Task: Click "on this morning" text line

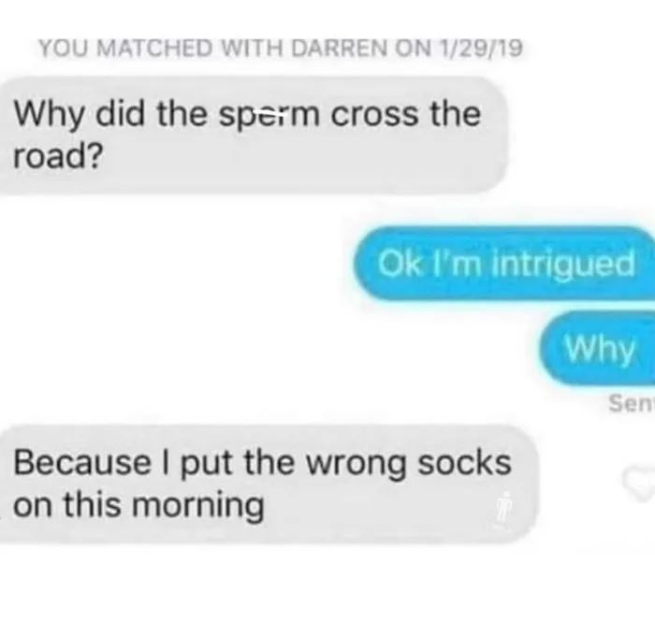Action: (x=138, y=506)
